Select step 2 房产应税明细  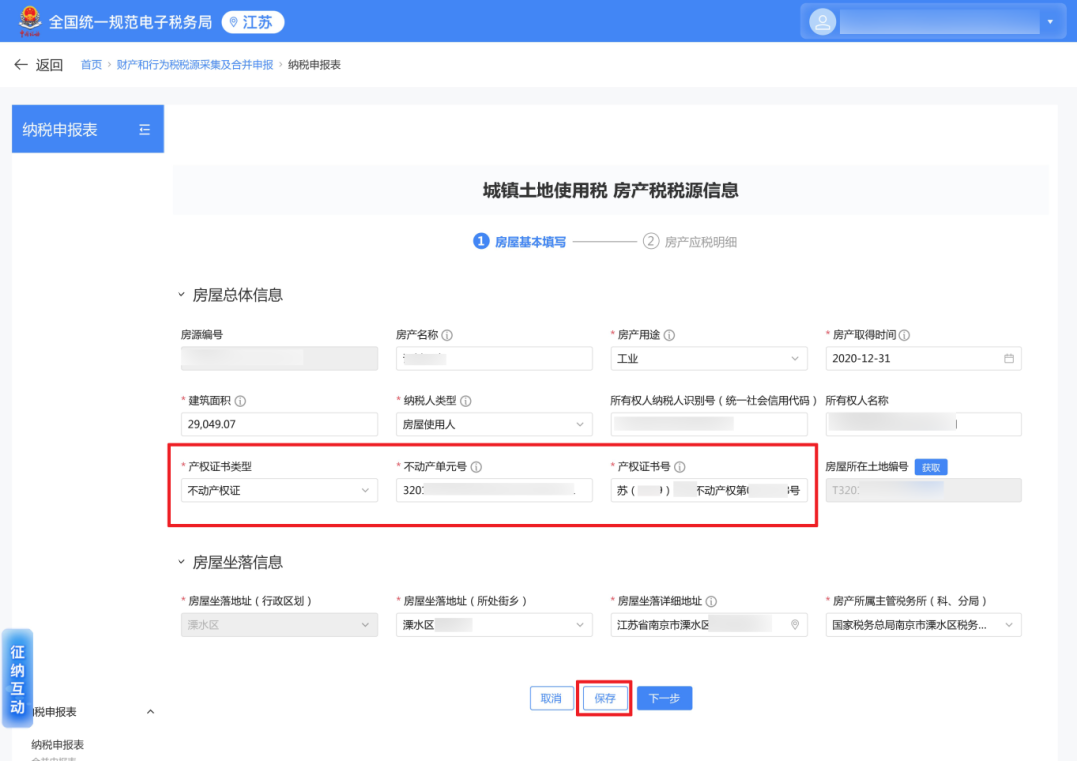pyautogui.click(x=690, y=241)
